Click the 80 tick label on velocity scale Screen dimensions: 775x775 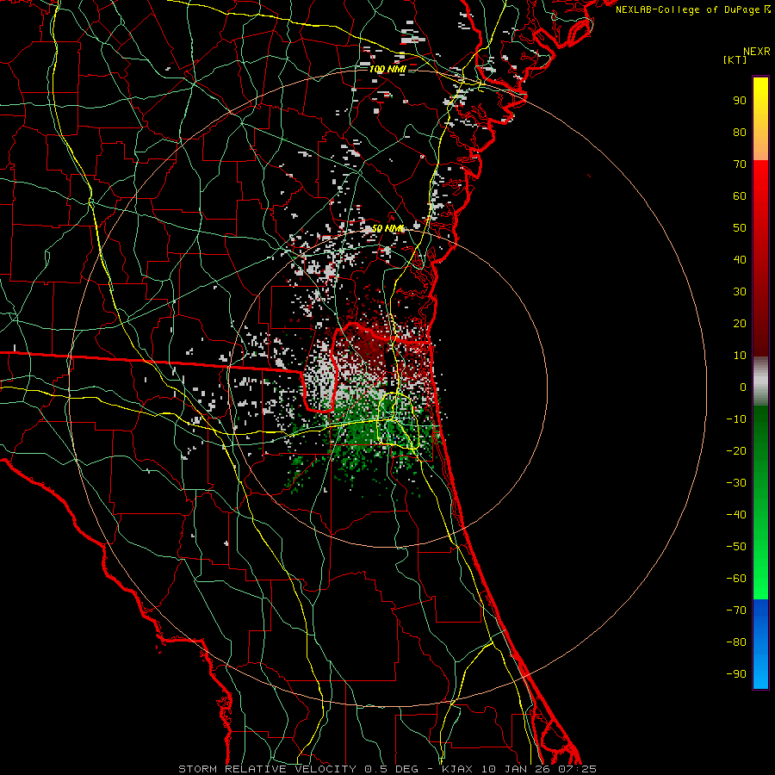tap(740, 133)
